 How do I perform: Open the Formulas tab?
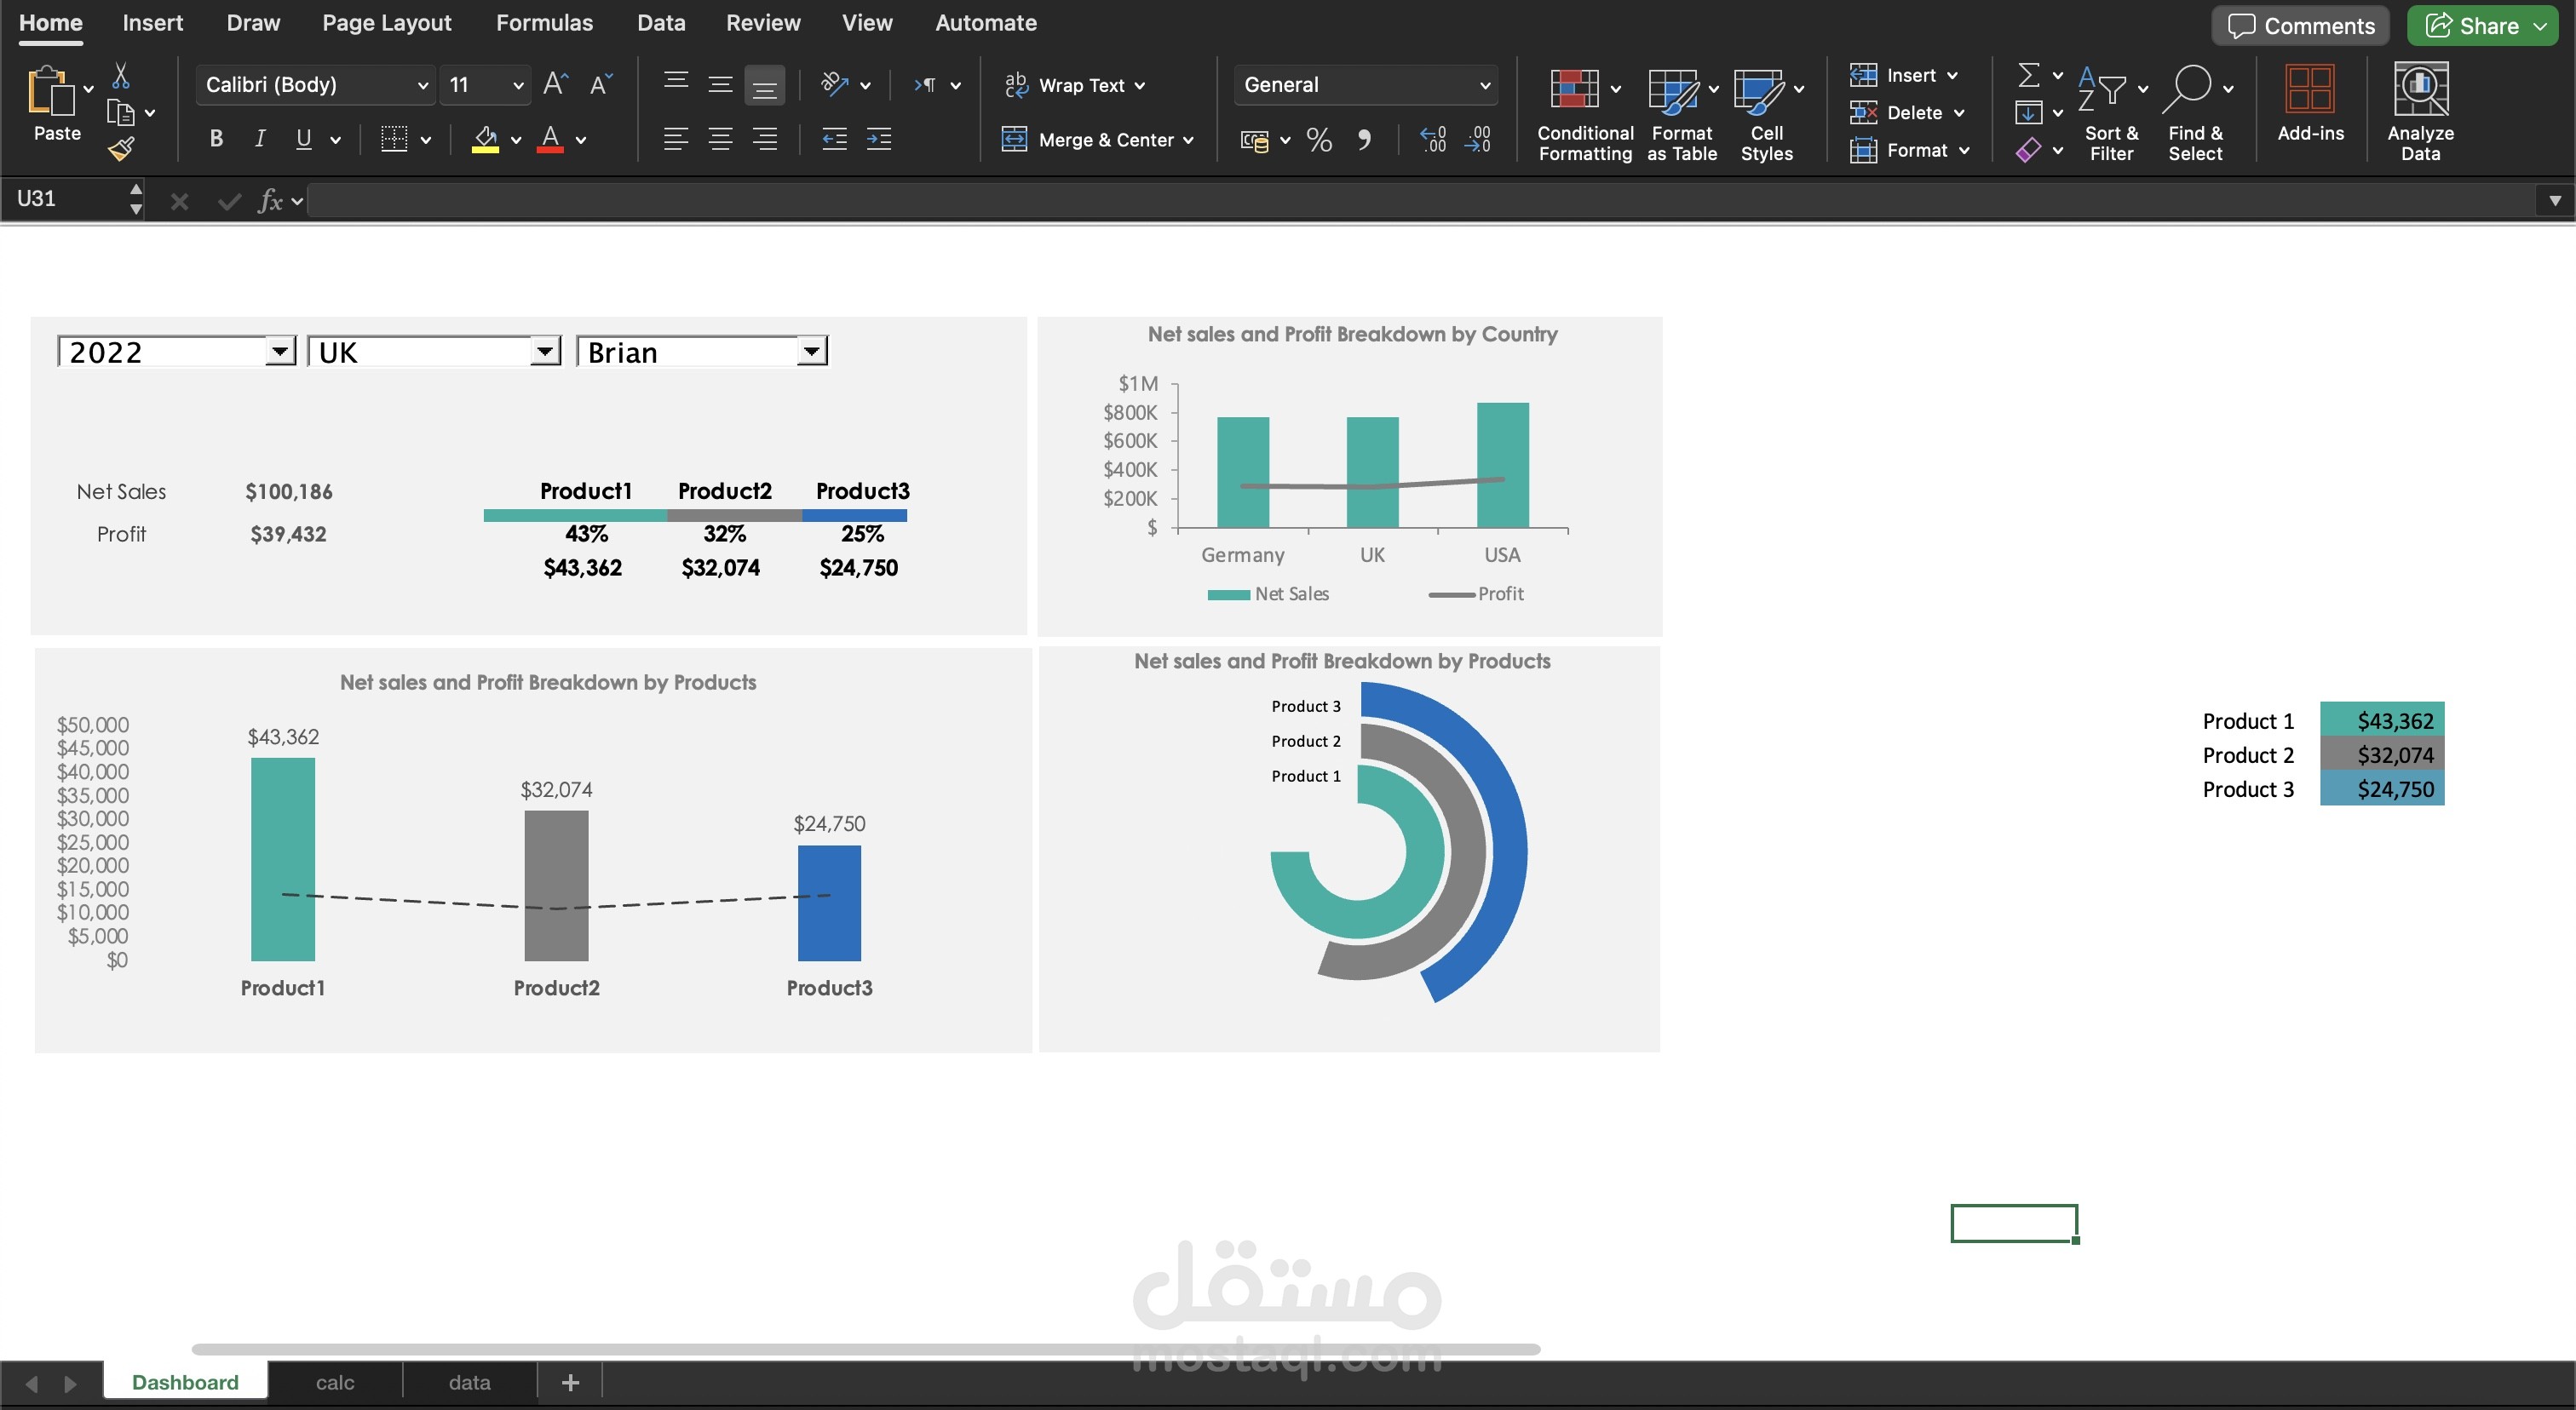pos(544,23)
